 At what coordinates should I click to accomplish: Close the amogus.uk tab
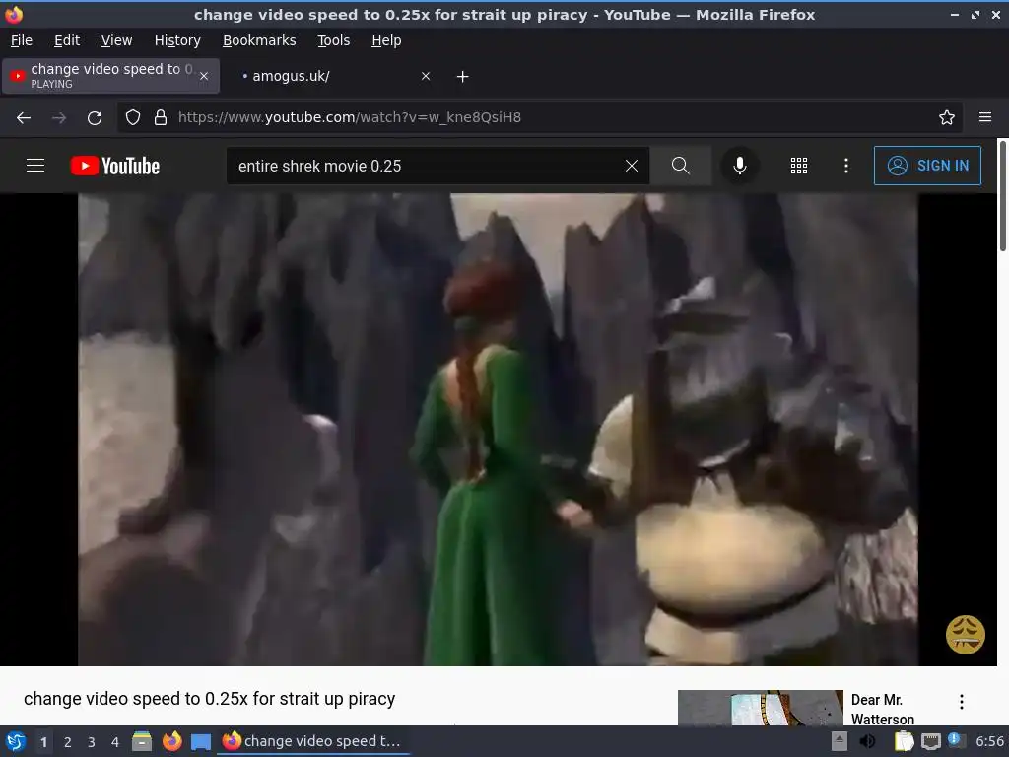click(426, 76)
